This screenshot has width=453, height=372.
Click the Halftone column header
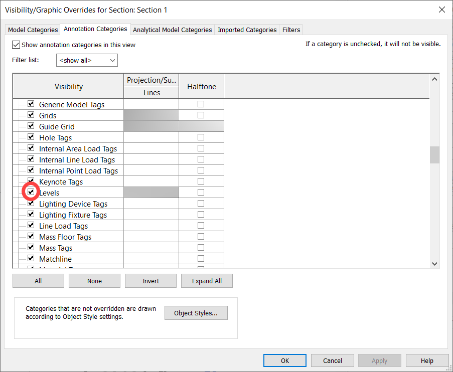point(201,86)
